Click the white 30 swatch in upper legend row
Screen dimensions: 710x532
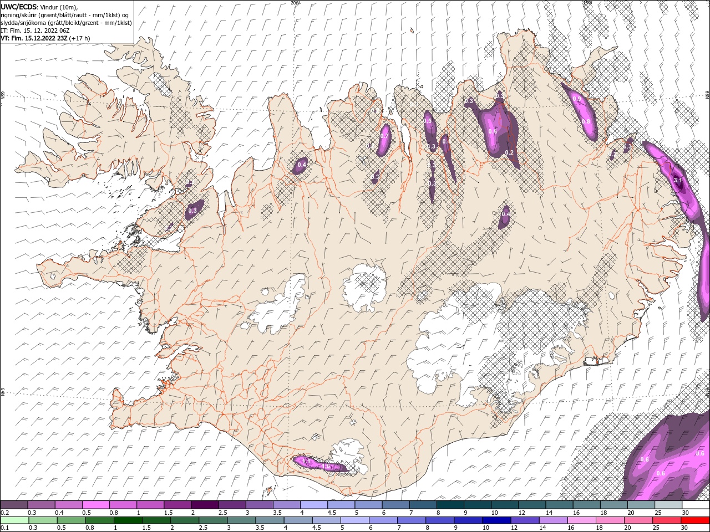click(x=696, y=505)
